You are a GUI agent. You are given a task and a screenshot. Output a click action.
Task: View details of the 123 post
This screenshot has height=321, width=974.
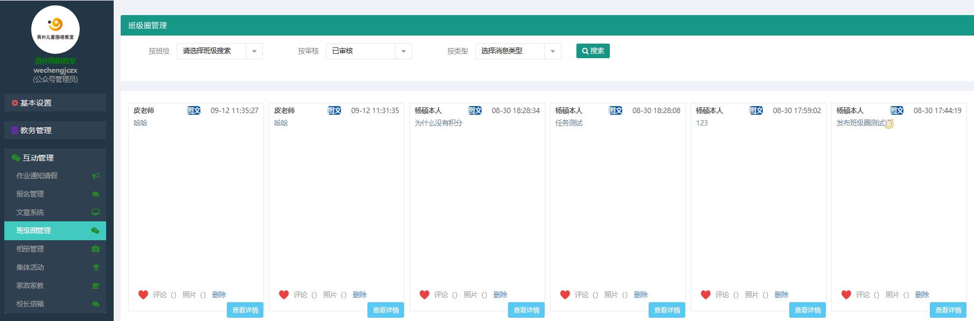[808, 310]
